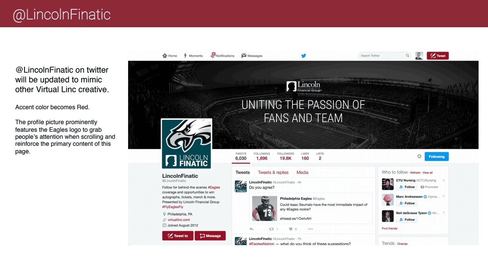Click the retweet icon under the tweet
488x258 pixels.
272,229
